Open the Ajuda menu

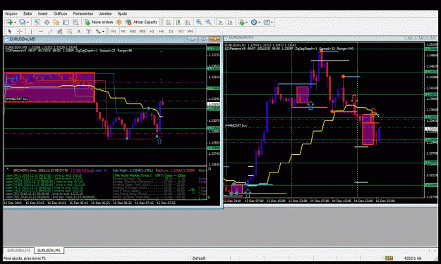click(122, 13)
